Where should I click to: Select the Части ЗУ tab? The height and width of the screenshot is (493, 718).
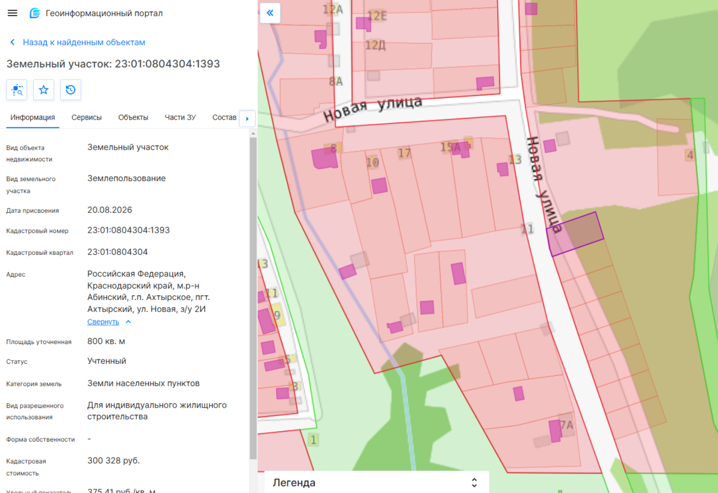(x=180, y=117)
